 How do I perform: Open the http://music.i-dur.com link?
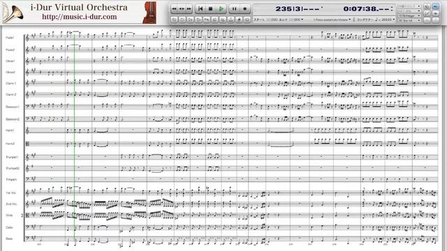80,17
